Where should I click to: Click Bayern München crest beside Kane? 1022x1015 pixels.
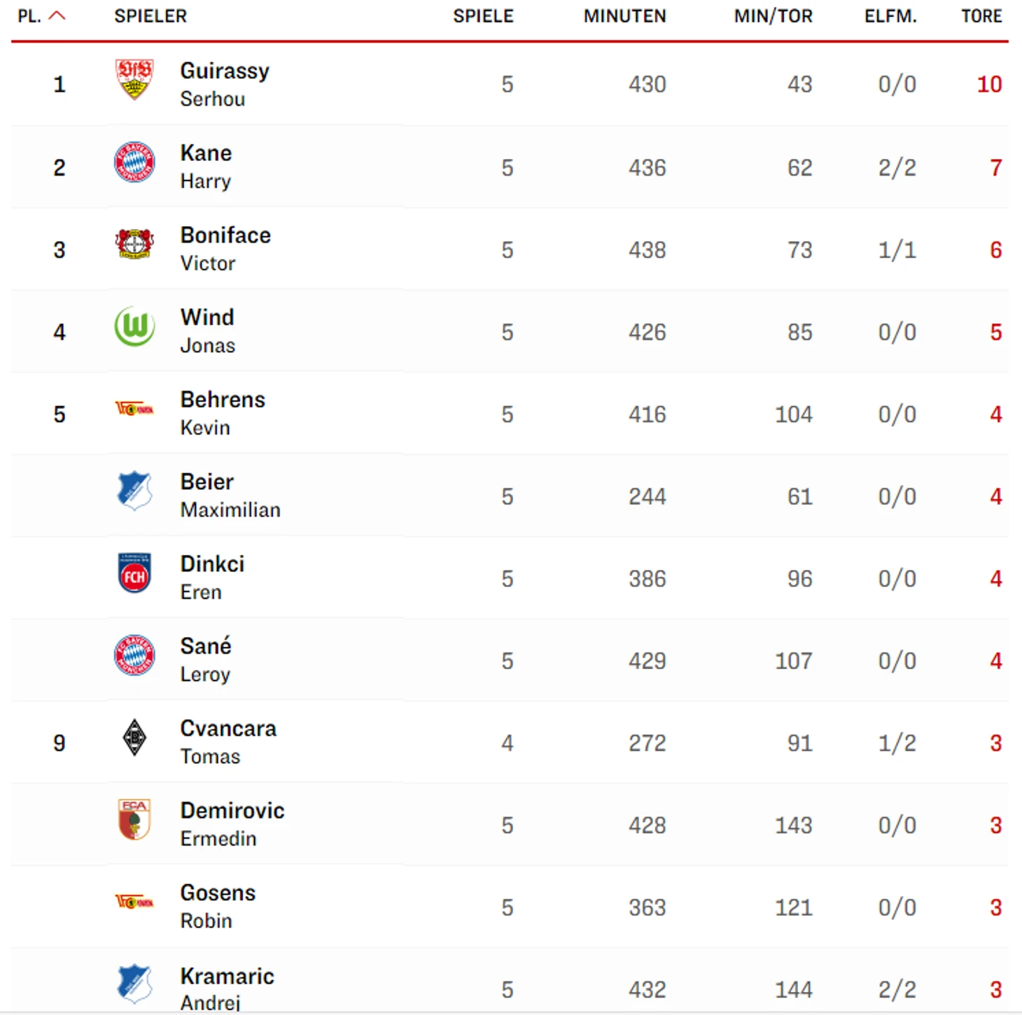tap(134, 162)
